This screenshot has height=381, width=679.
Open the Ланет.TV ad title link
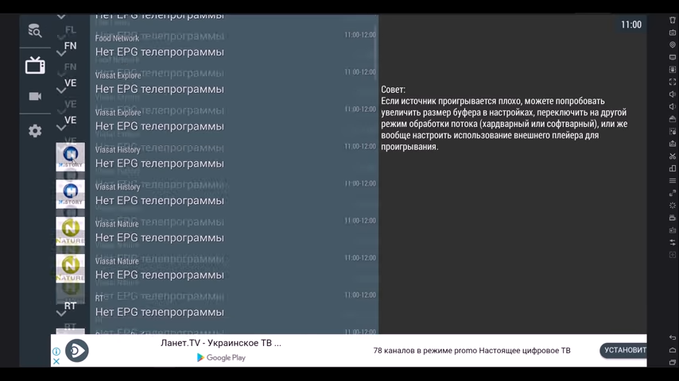(221, 343)
